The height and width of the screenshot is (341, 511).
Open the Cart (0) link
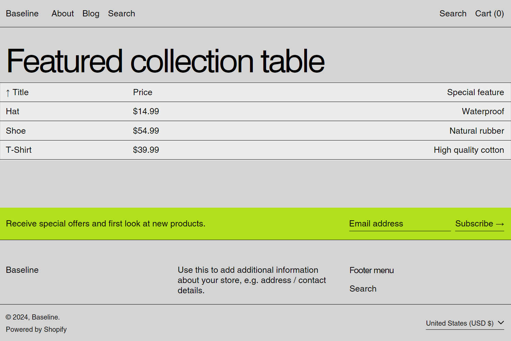489,14
